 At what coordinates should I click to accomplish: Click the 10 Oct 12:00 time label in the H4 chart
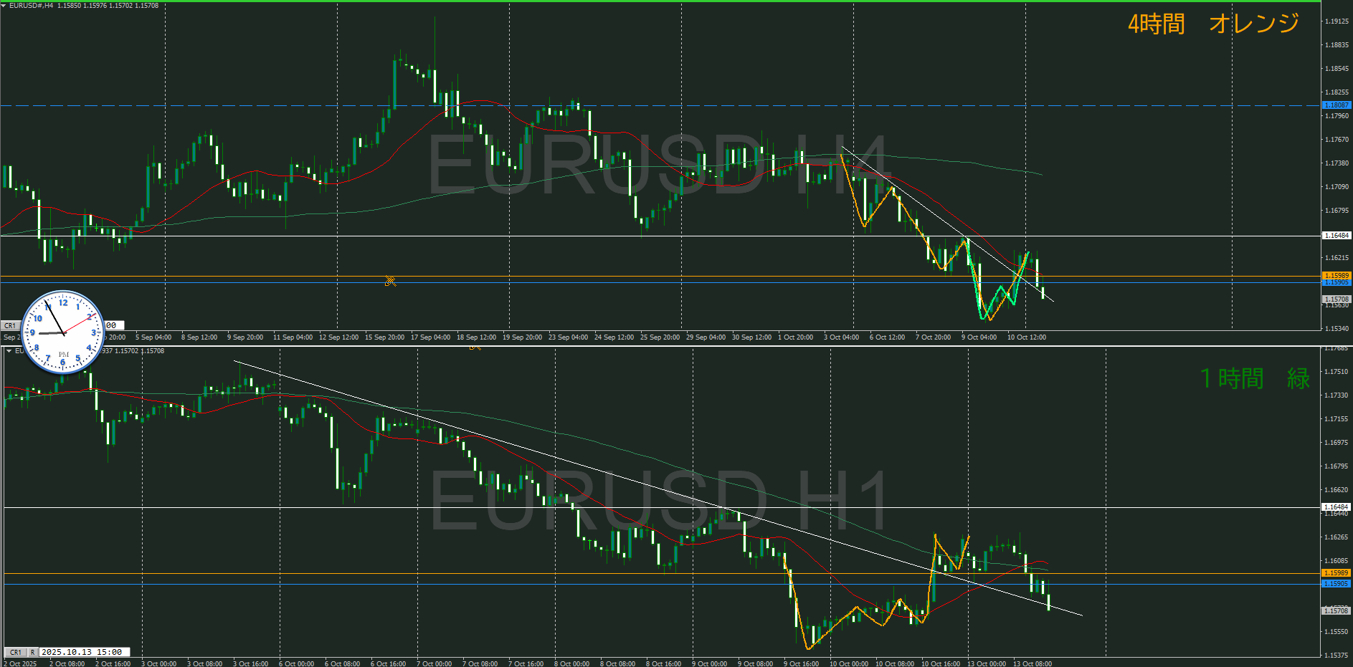1026,337
